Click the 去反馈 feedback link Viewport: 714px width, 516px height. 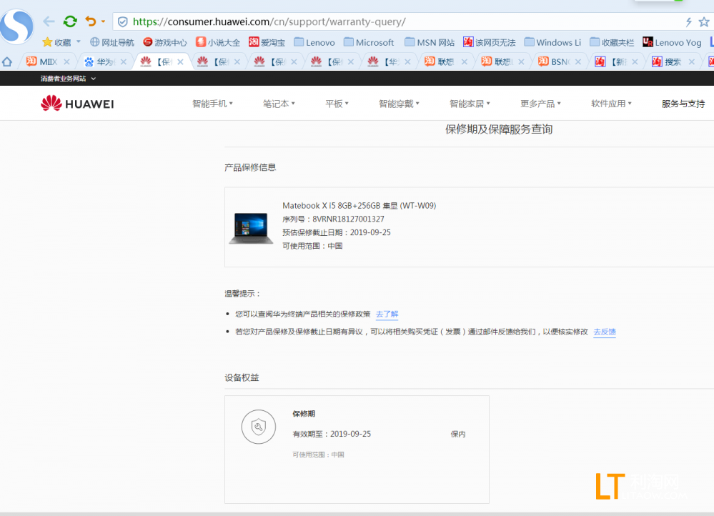coord(605,332)
